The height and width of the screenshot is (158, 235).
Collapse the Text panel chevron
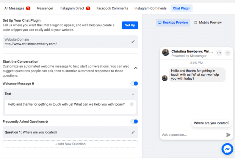click(133, 94)
